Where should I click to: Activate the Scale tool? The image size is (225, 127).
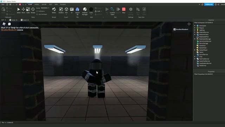[28, 10]
